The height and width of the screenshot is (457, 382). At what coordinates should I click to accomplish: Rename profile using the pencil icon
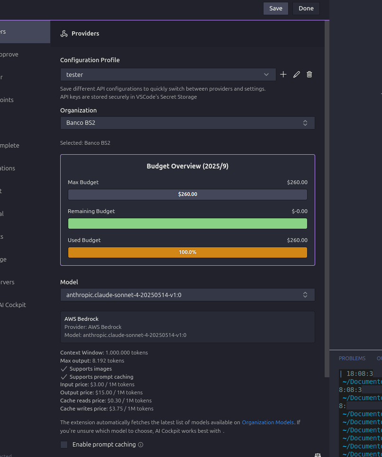tap(297, 75)
